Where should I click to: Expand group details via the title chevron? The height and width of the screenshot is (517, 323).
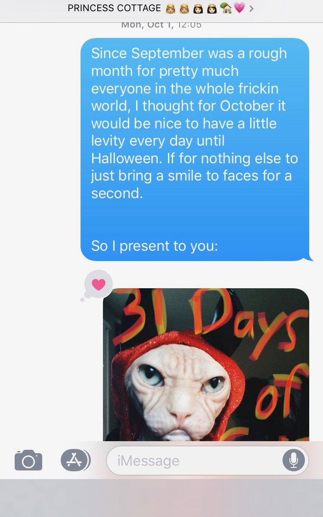(252, 8)
